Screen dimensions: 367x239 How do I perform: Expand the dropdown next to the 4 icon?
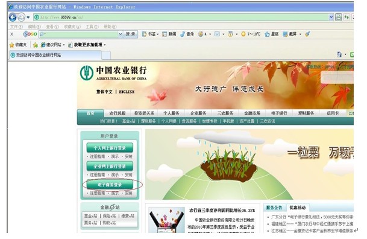point(210,34)
